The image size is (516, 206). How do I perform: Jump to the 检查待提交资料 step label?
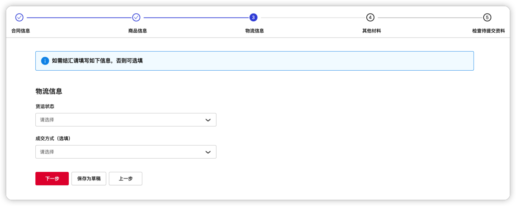[x=488, y=31]
